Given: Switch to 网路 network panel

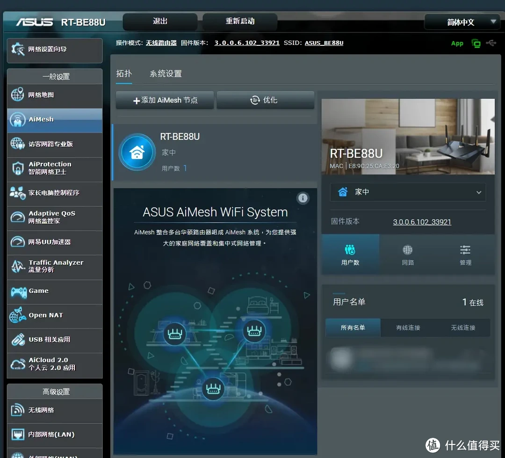Looking at the screenshot, I should (408, 254).
